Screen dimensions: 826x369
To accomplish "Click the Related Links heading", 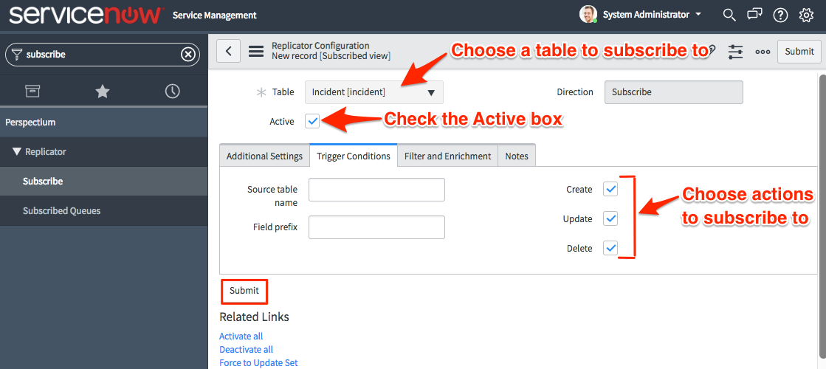I will click(255, 317).
